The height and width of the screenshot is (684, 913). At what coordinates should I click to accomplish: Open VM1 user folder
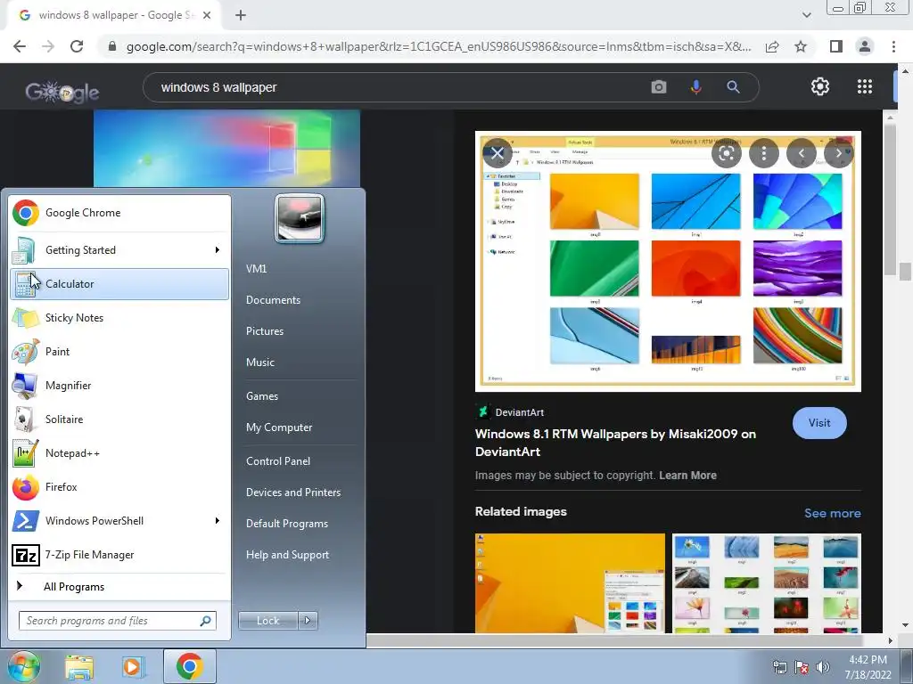[x=256, y=269]
